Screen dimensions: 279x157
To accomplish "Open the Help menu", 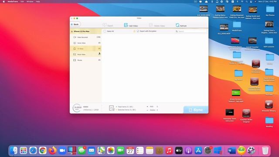I will [38, 1].
